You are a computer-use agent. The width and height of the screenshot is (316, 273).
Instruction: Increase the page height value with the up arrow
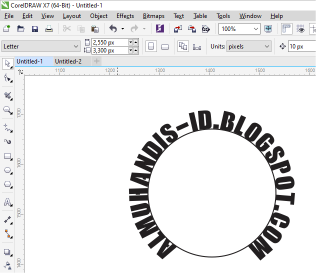[135, 50]
